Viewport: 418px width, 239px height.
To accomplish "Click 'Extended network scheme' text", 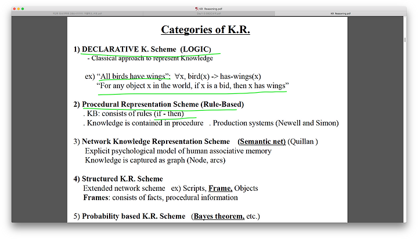I will pyautogui.click(x=124, y=189).
